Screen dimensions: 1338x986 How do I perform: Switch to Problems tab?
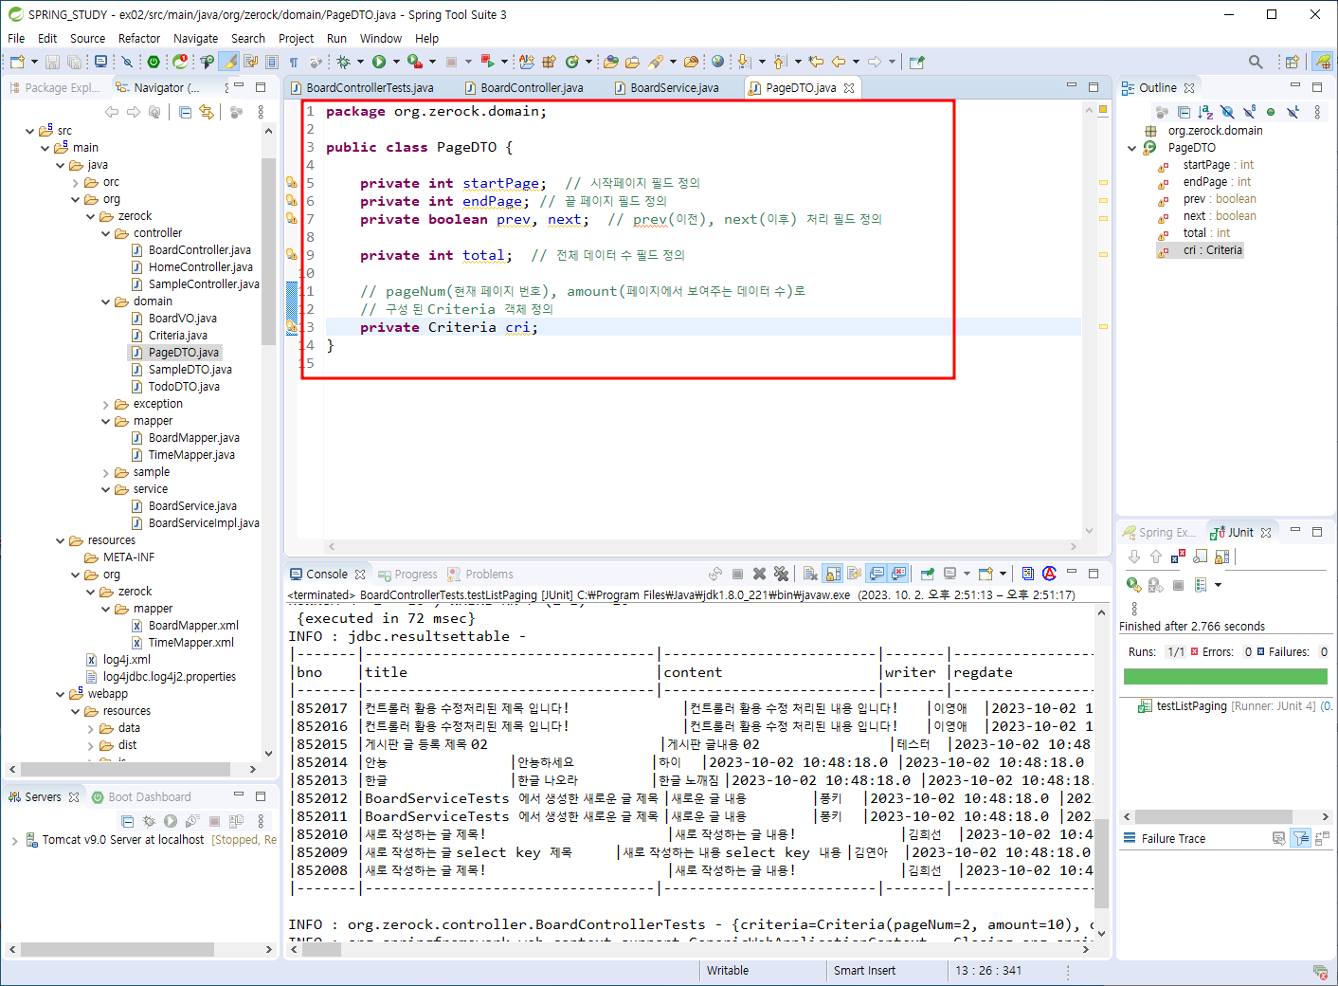click(480, 575)
